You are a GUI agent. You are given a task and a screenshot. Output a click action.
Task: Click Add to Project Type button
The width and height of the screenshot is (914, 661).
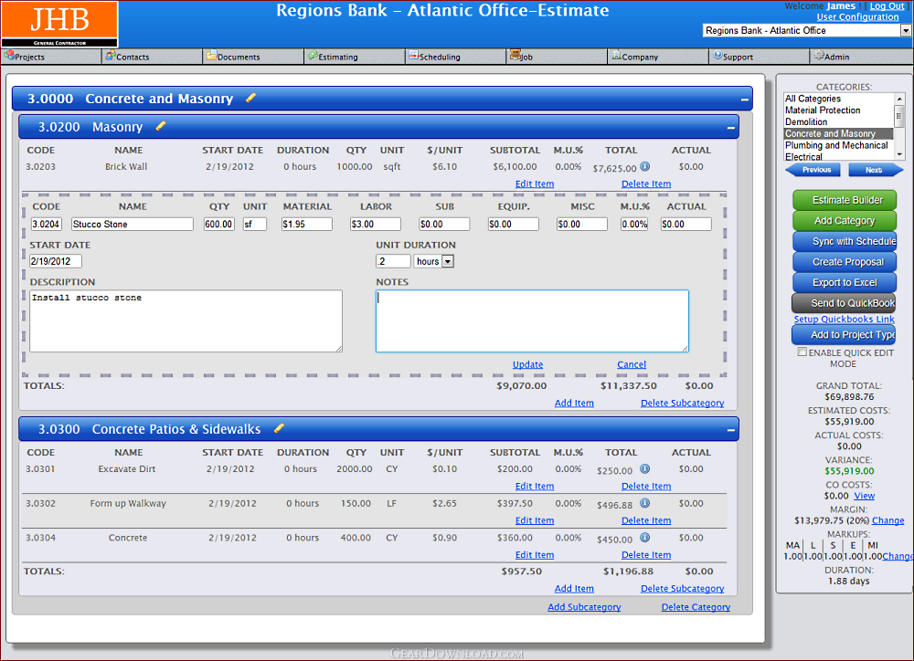pos(844,334)
